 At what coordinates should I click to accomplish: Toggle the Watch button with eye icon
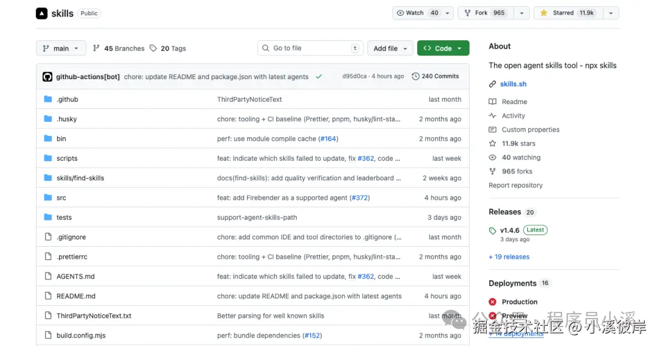423,13
